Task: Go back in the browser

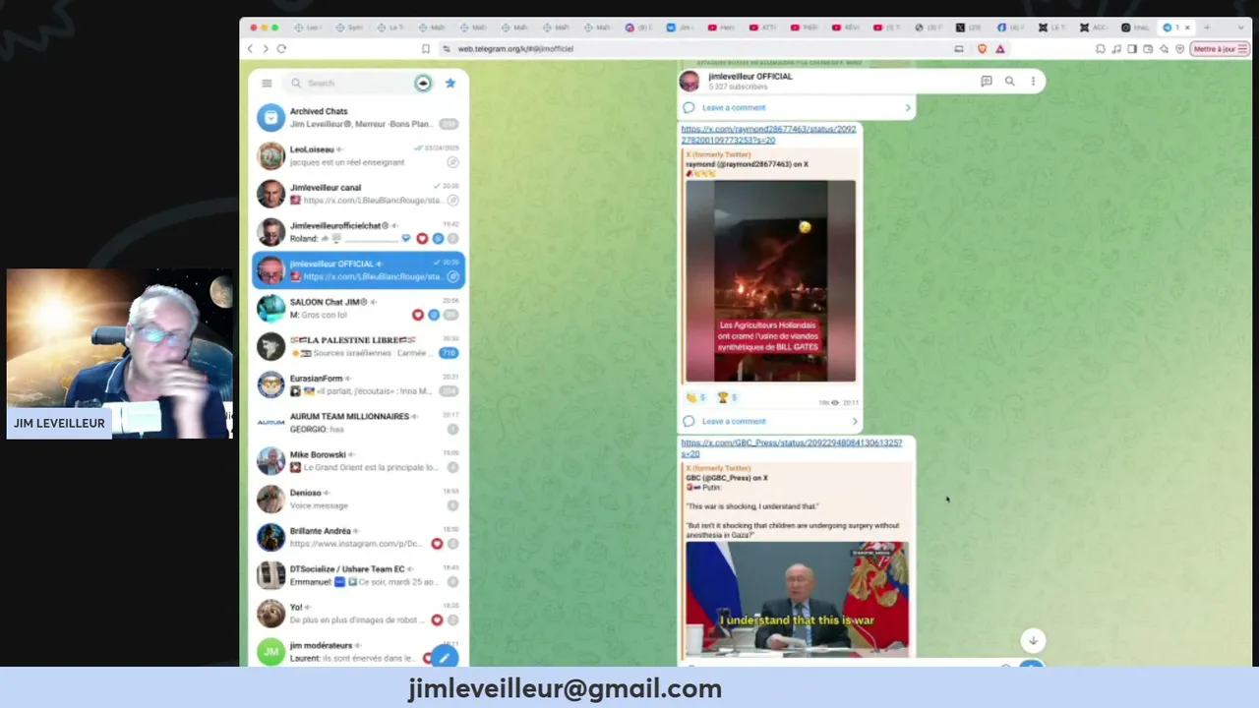Action: [250, 49]
